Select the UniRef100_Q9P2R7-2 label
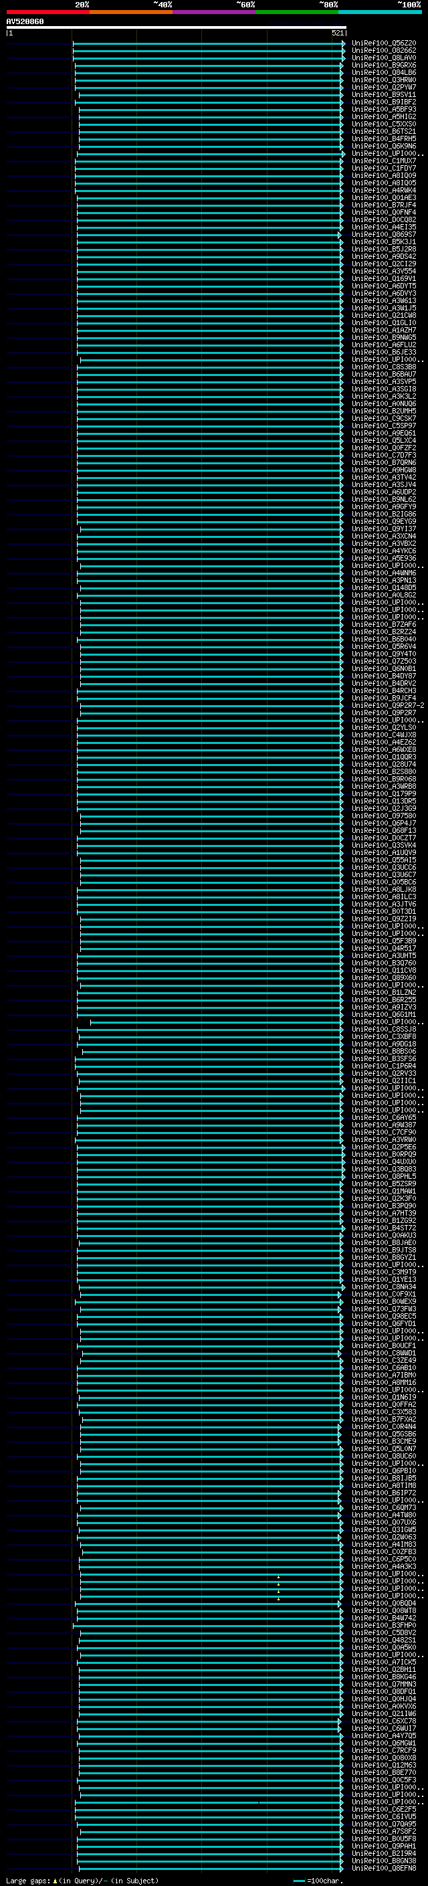Screen dimensions: 428x1886 (389, 706)
